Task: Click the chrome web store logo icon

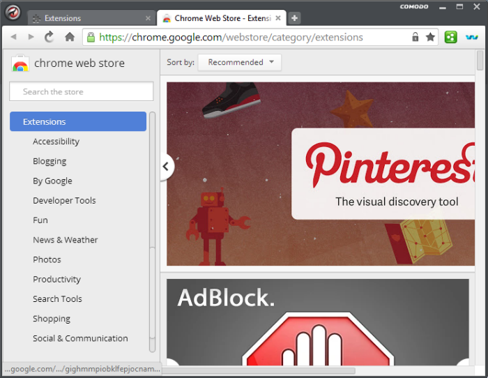Action: coord(20,63)
